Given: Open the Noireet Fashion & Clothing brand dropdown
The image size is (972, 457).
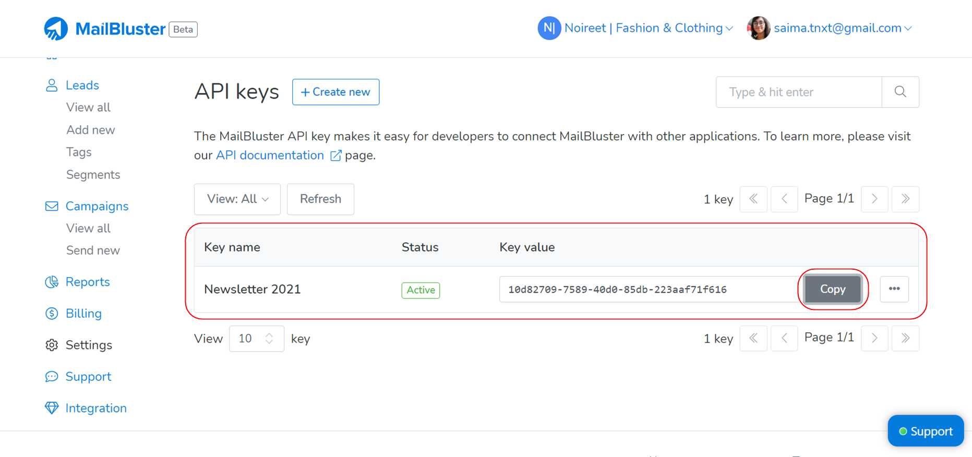Looking at the screenshot, I should [x=649, y=28].
